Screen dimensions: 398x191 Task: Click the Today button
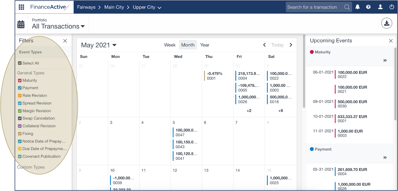click(x=277, y=45)
